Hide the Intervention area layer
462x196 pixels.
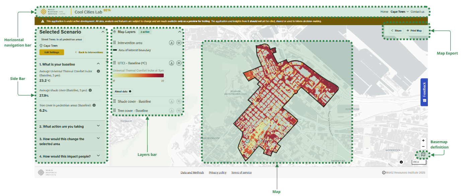[179, 43]
